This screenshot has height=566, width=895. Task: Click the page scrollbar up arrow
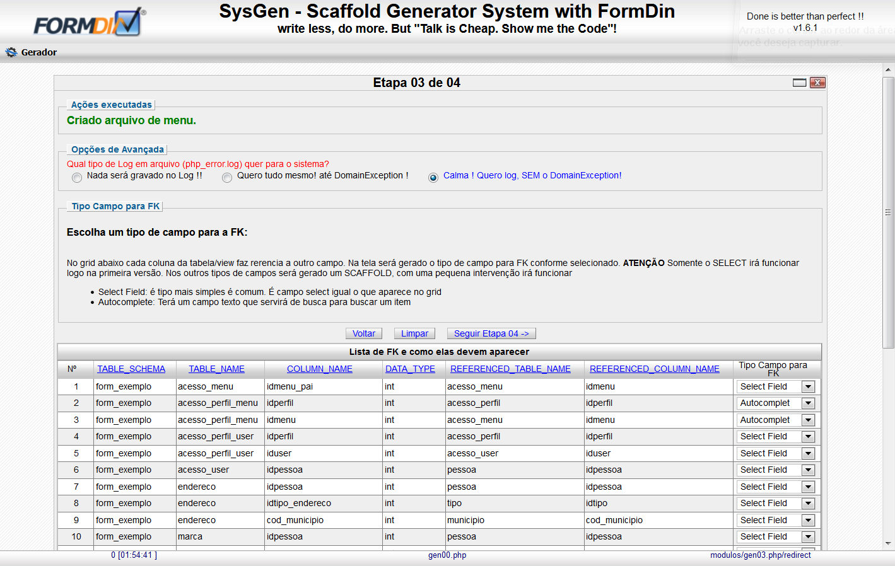(x=889, y=69)
